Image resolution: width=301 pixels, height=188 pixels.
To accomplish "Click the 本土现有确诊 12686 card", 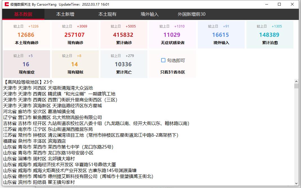I will pos(26,35).
